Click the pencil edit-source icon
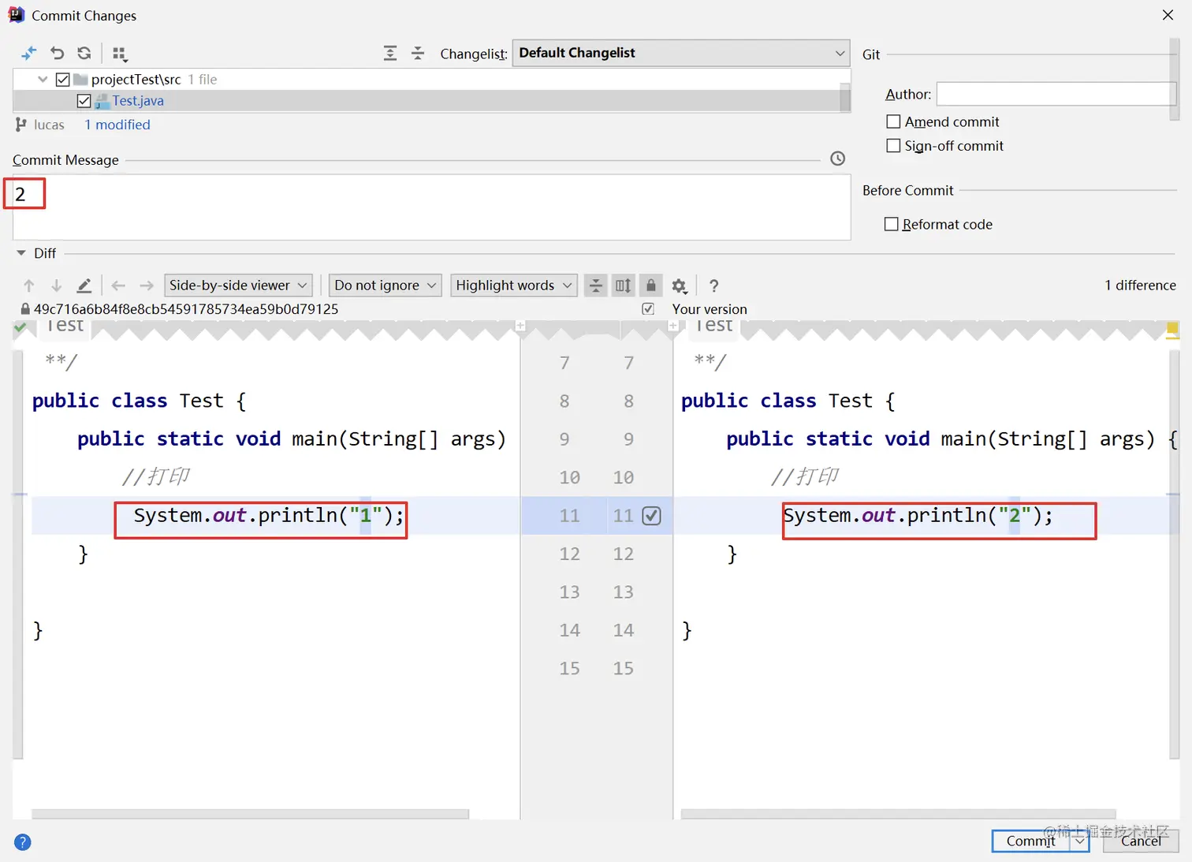The height and width of the screenshot is (862, 1192). pos(84,285)
